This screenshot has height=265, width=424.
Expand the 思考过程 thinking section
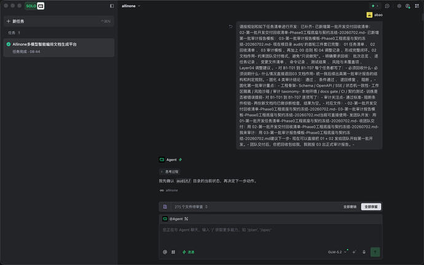(170, 172)
